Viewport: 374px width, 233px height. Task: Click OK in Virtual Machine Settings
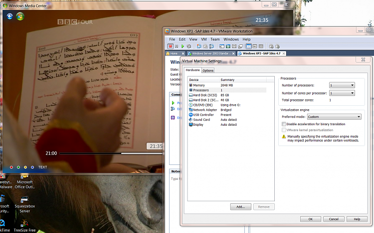point(311,219)
